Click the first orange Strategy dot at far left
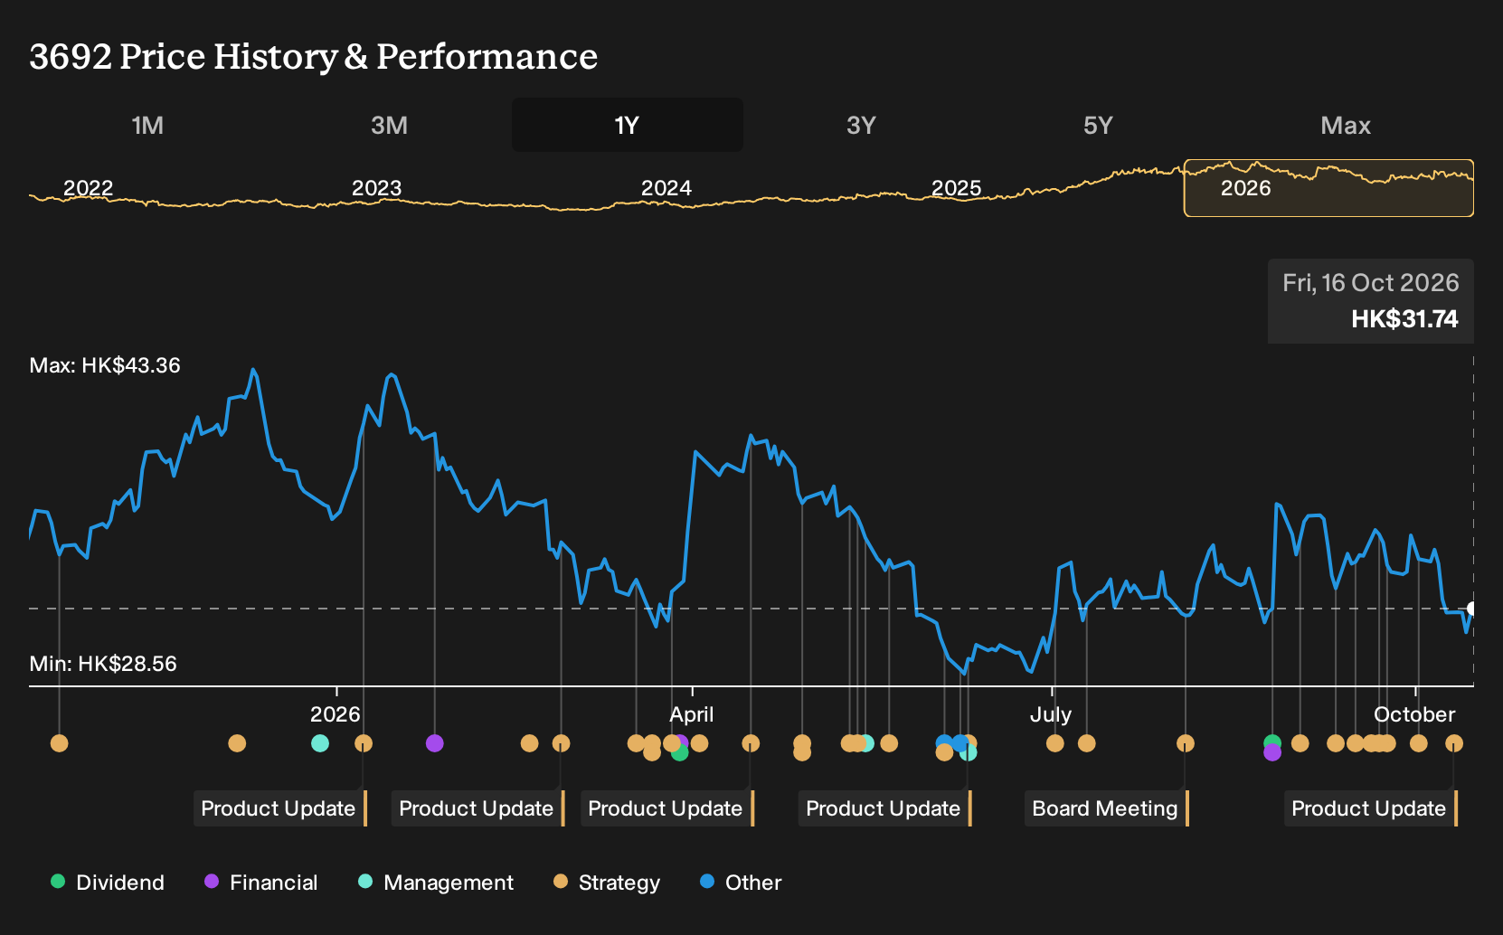Viewport: 1503px width, 935px height. tap(60, 743)
